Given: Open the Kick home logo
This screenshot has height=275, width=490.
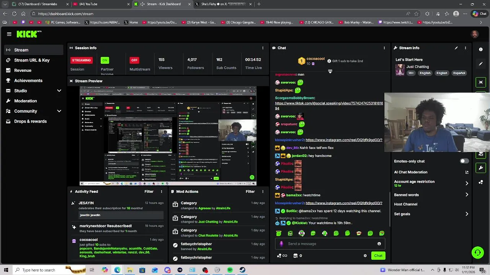Looking at the screenshot, I should (29, 34).
